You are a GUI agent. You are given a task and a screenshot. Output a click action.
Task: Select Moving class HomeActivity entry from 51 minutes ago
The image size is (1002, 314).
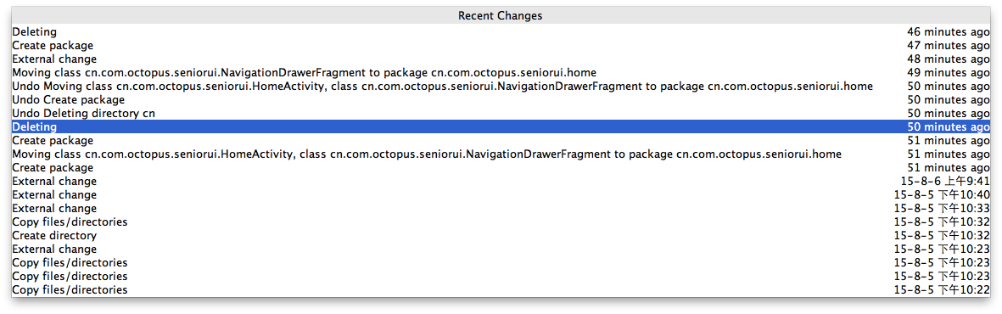501,154
